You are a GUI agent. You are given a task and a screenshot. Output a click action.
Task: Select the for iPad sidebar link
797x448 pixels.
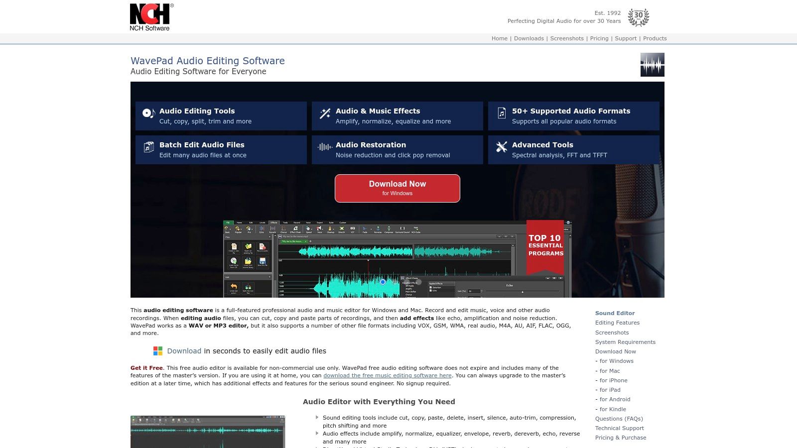610,390
